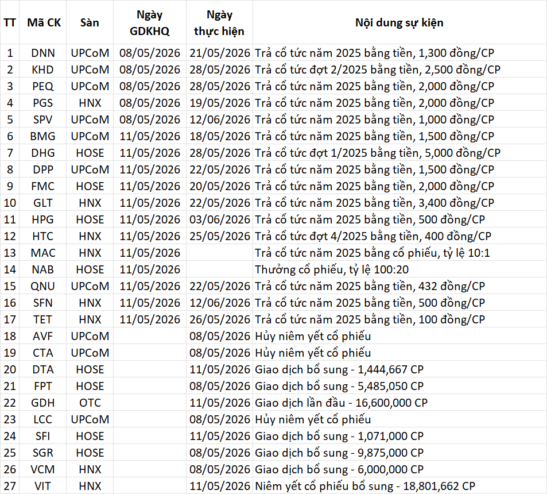Click the PGS row's HNX exchange cell
The width and height of the screenshot is (547, 494).
coord(90,103)
